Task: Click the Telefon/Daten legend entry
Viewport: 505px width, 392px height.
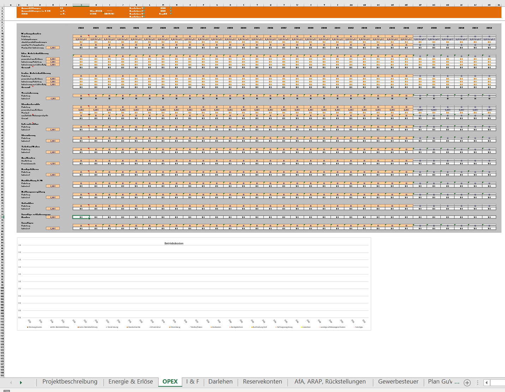Action: pos(196,327)
